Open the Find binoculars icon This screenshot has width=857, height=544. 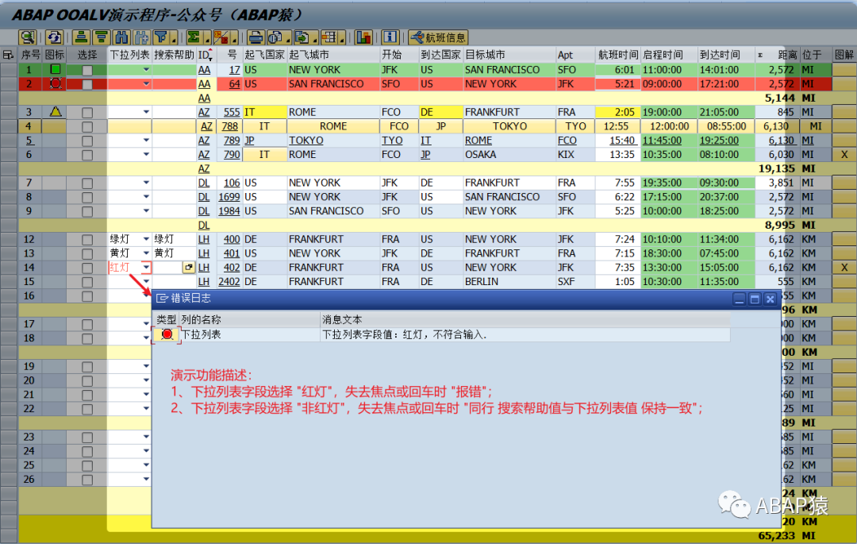point(121,37)
